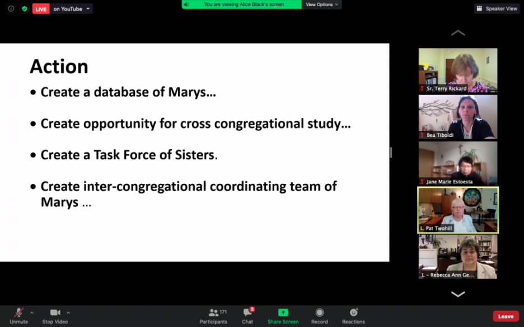This screenshot has width=524, height=327.
Task: Open the Participants panel
Action: (213, 315)
